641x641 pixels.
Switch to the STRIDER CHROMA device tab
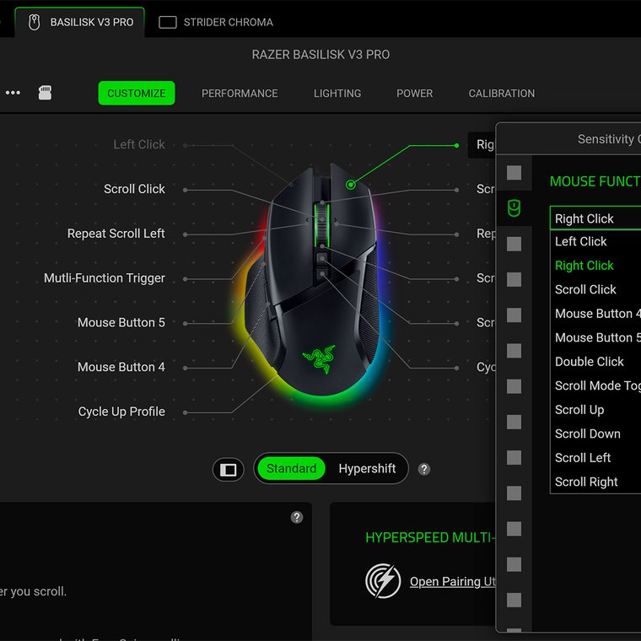[x=216, y=22]
